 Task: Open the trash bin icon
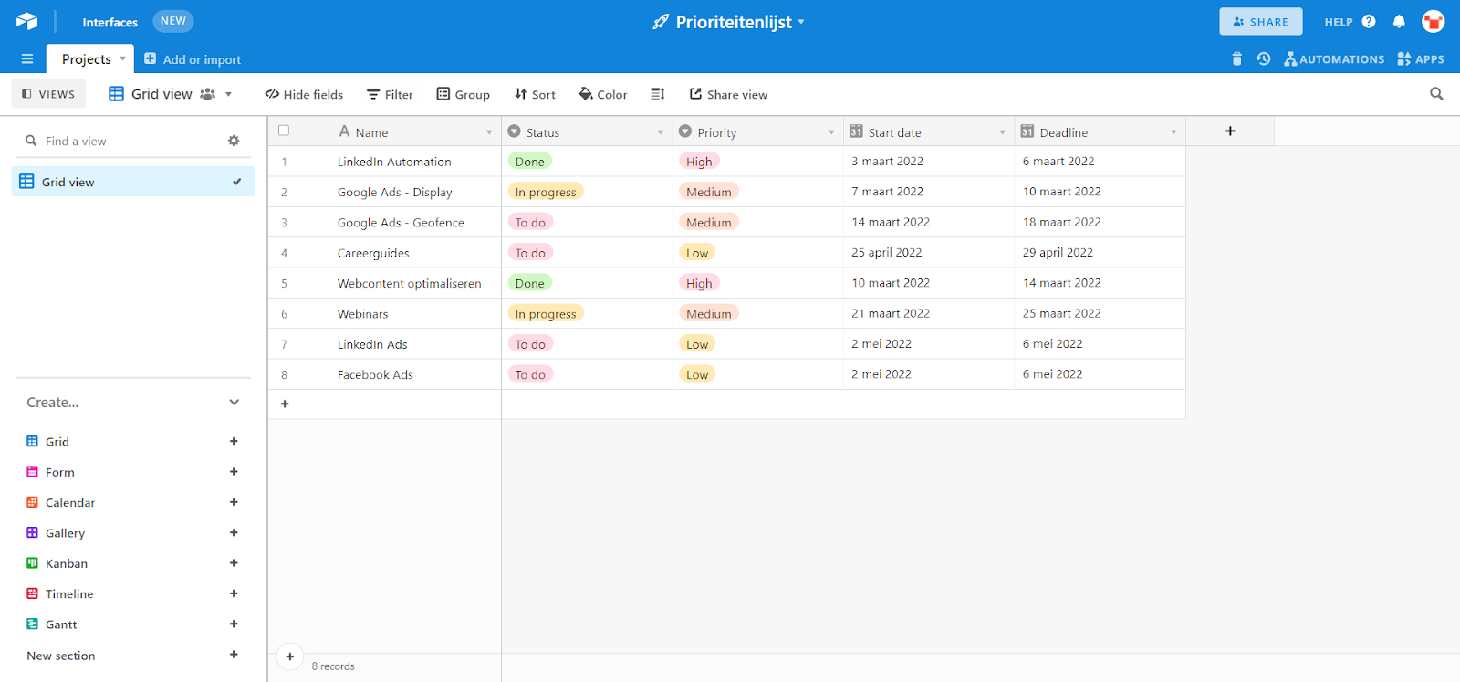1236,59
